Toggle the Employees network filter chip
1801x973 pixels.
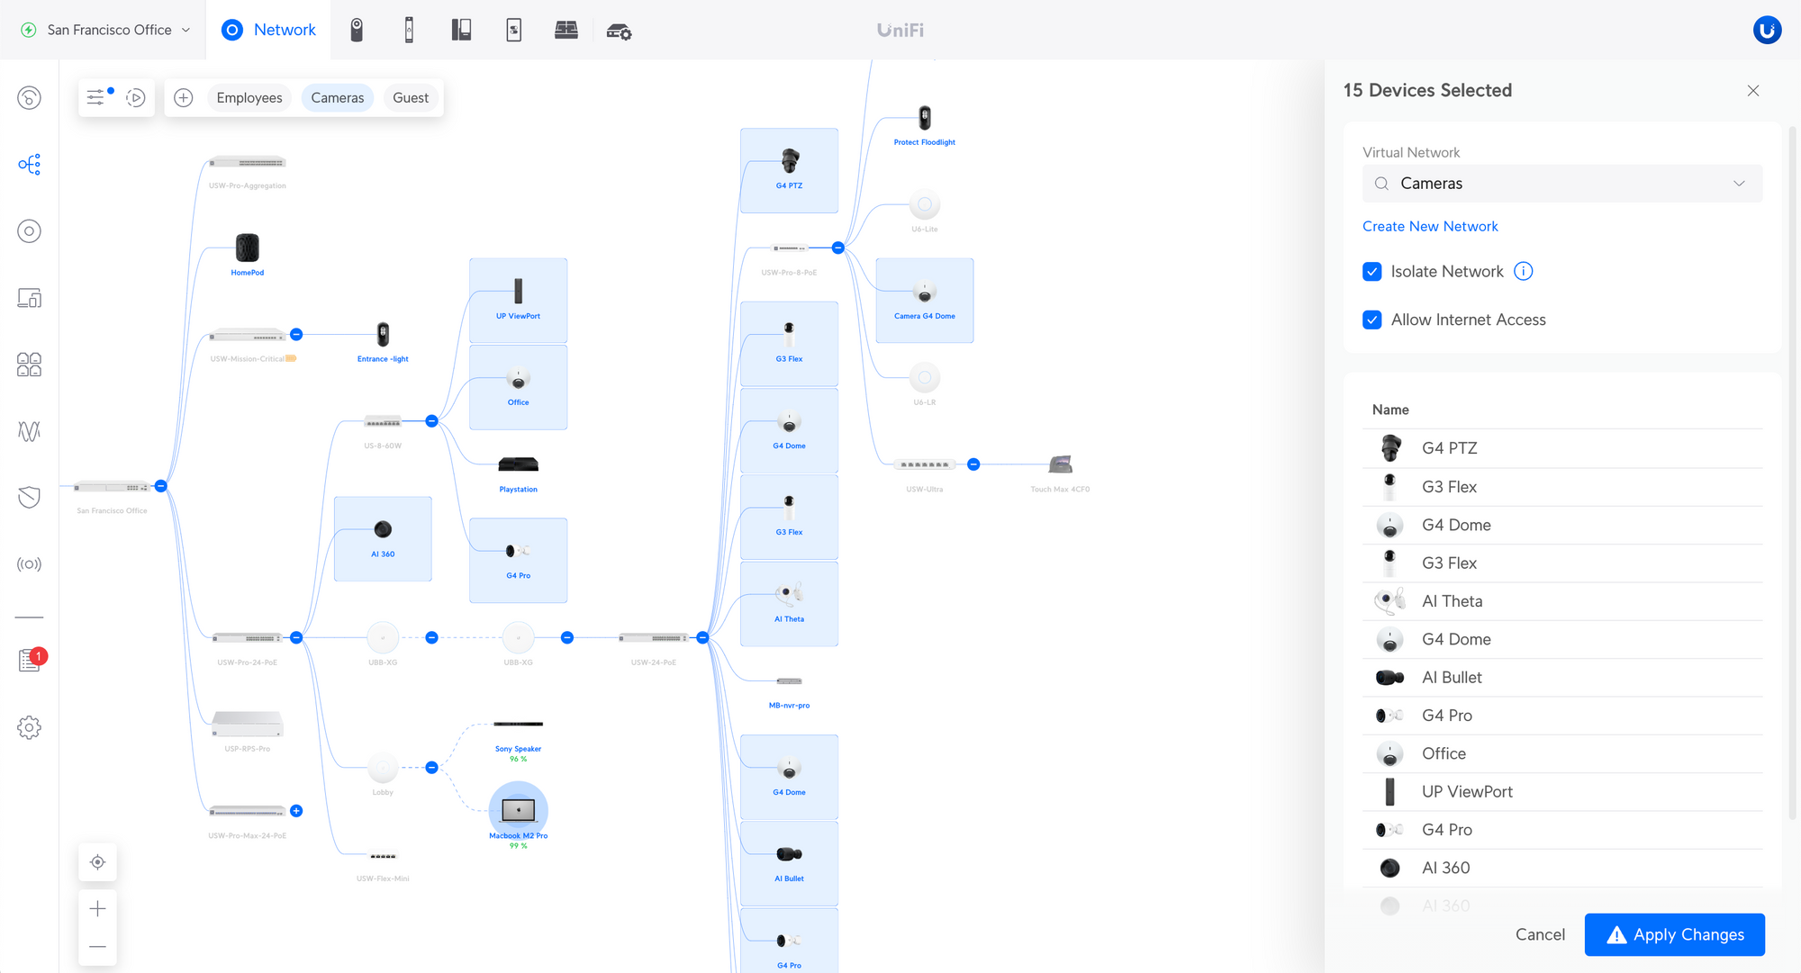[249, 97]
